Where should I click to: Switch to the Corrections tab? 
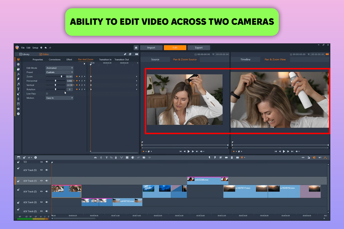[x=54, y=59]
